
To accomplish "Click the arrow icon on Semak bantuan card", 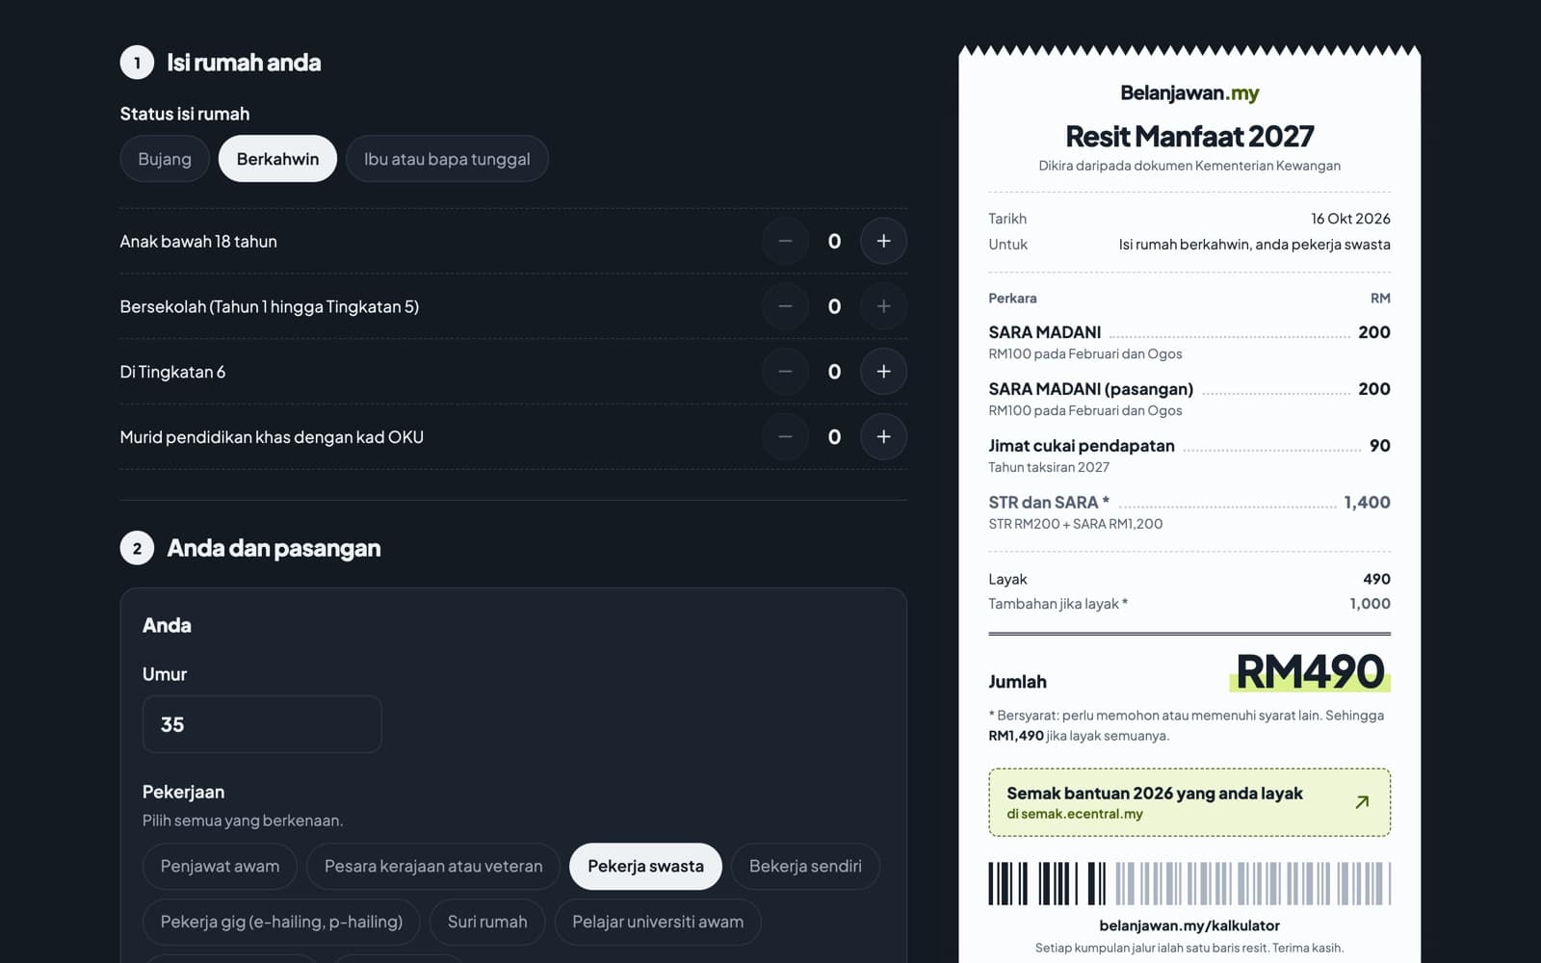I will pos(1362,802).
